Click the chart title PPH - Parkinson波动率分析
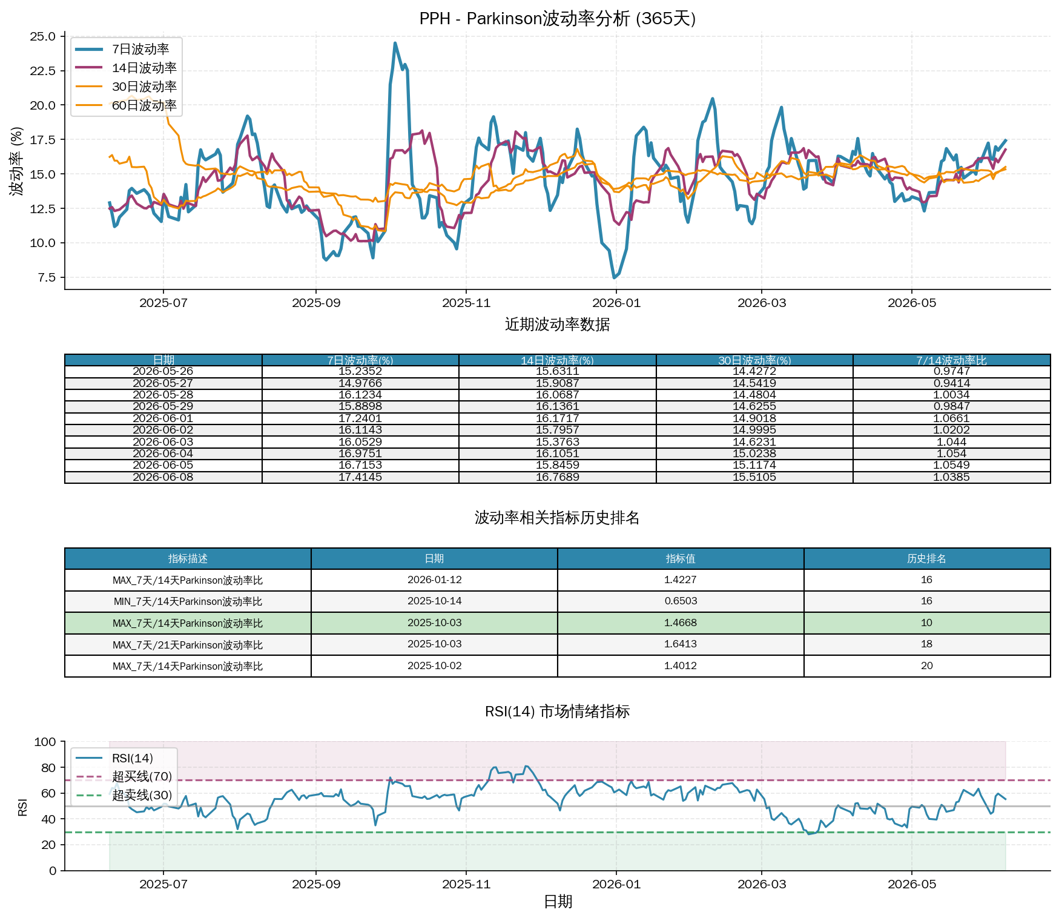Screen dimensions: 1059x918 click(x=558, y=19)
